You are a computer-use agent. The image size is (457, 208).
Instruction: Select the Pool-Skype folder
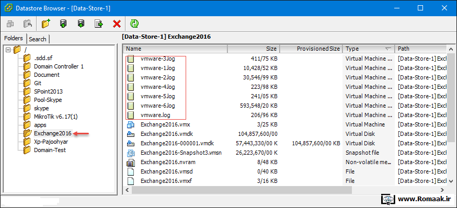click(x=48, y=100)
